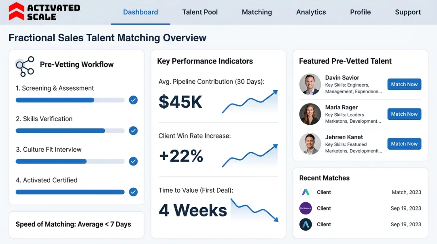Click the 1. Screening & Assessment label
The height and width of the screenshot is (244, 437).
click(55, 88)
